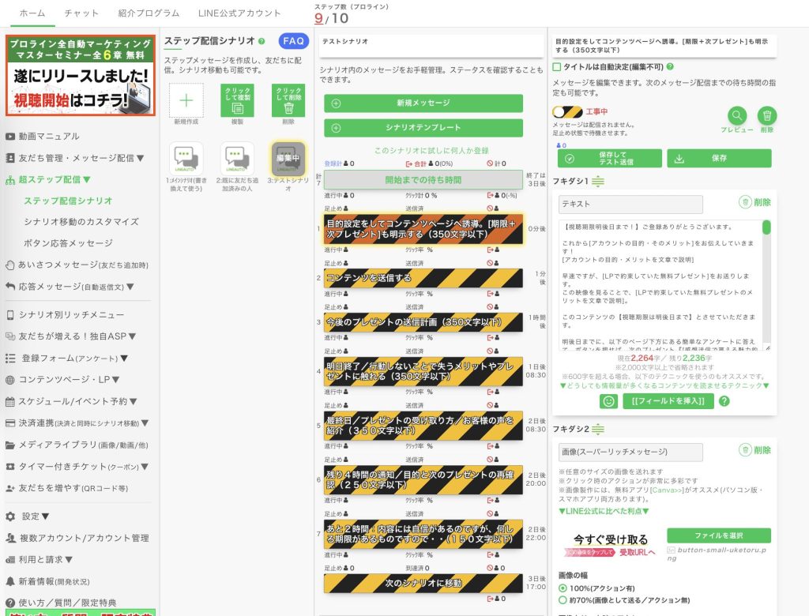Select the 100%(アクション有) image width option
Image resolution: width=809 pixels, height=616 pixels.
(x=563, y=588)
